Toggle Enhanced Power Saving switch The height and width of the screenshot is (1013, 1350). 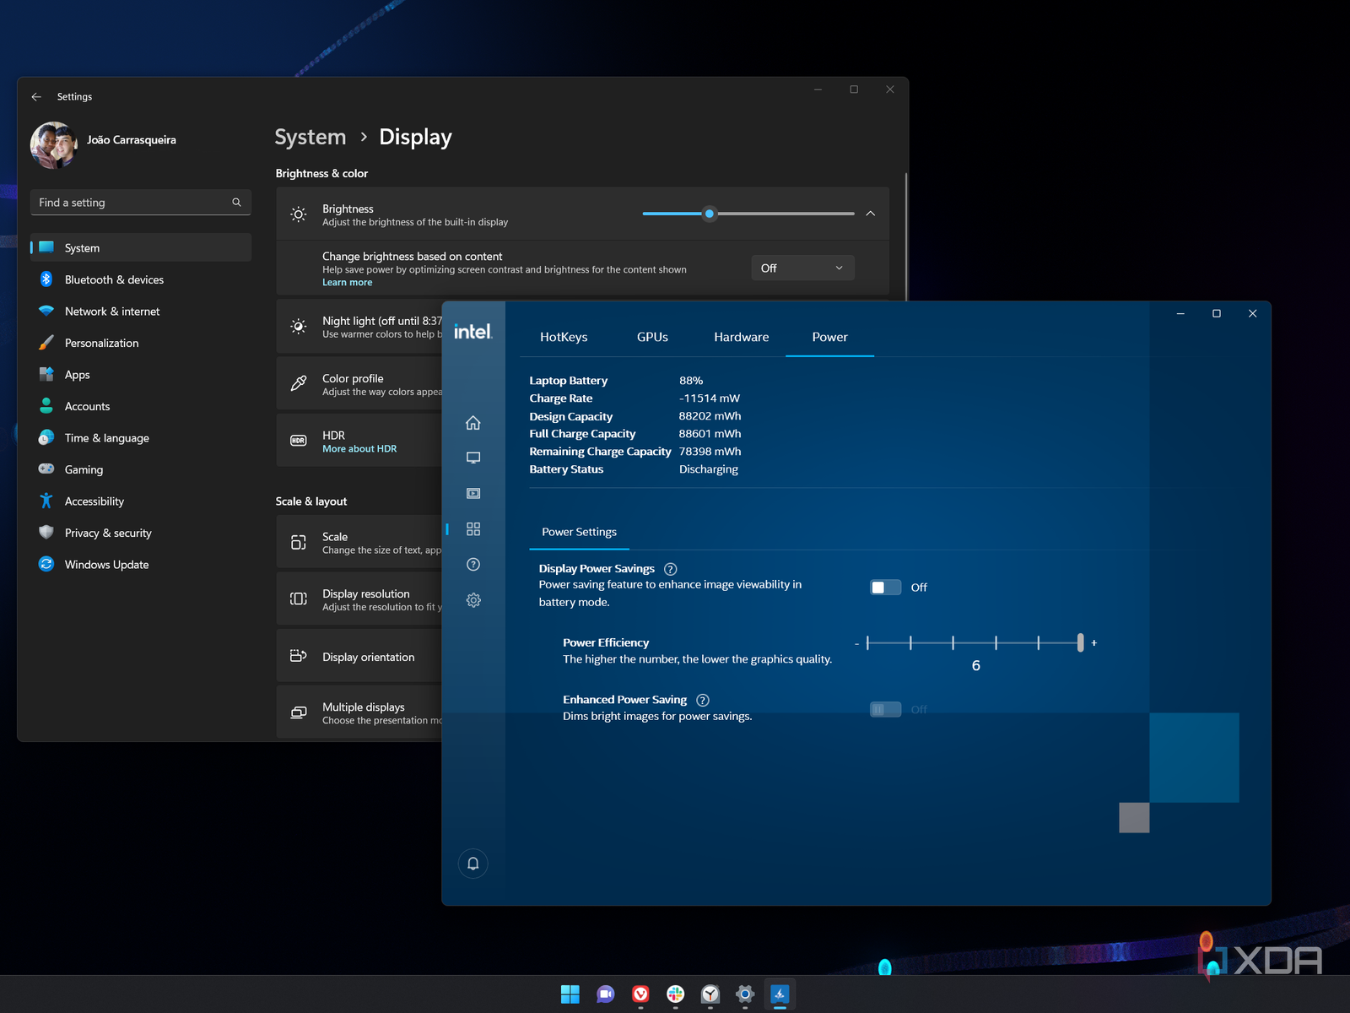885,710
